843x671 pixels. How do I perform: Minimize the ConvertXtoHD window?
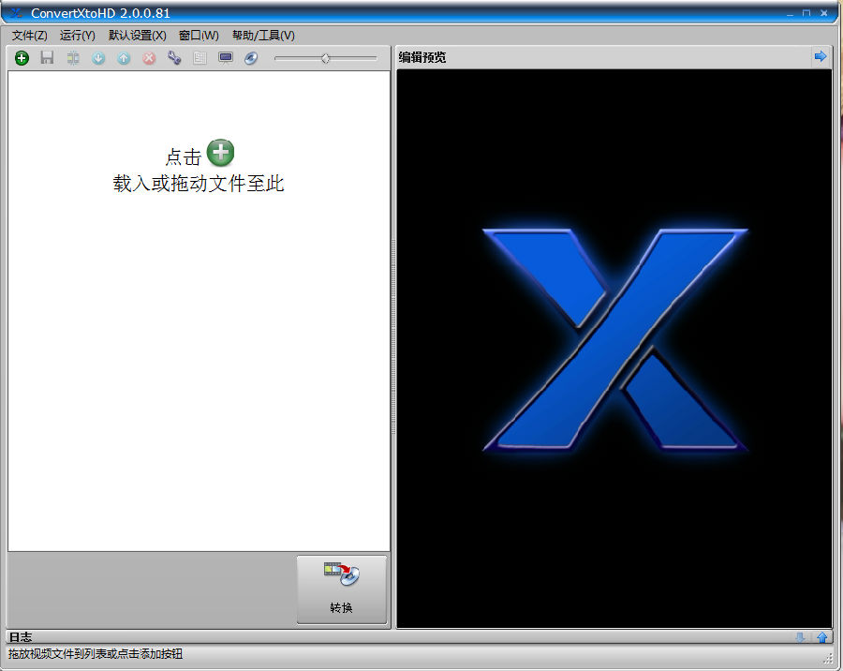(x=790, y=13)
